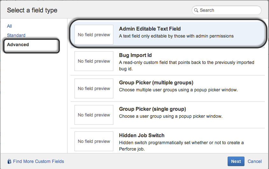Pick Group Picker (multiple groups)
This screenshot has width=269, height=169.
click(168, 89)
